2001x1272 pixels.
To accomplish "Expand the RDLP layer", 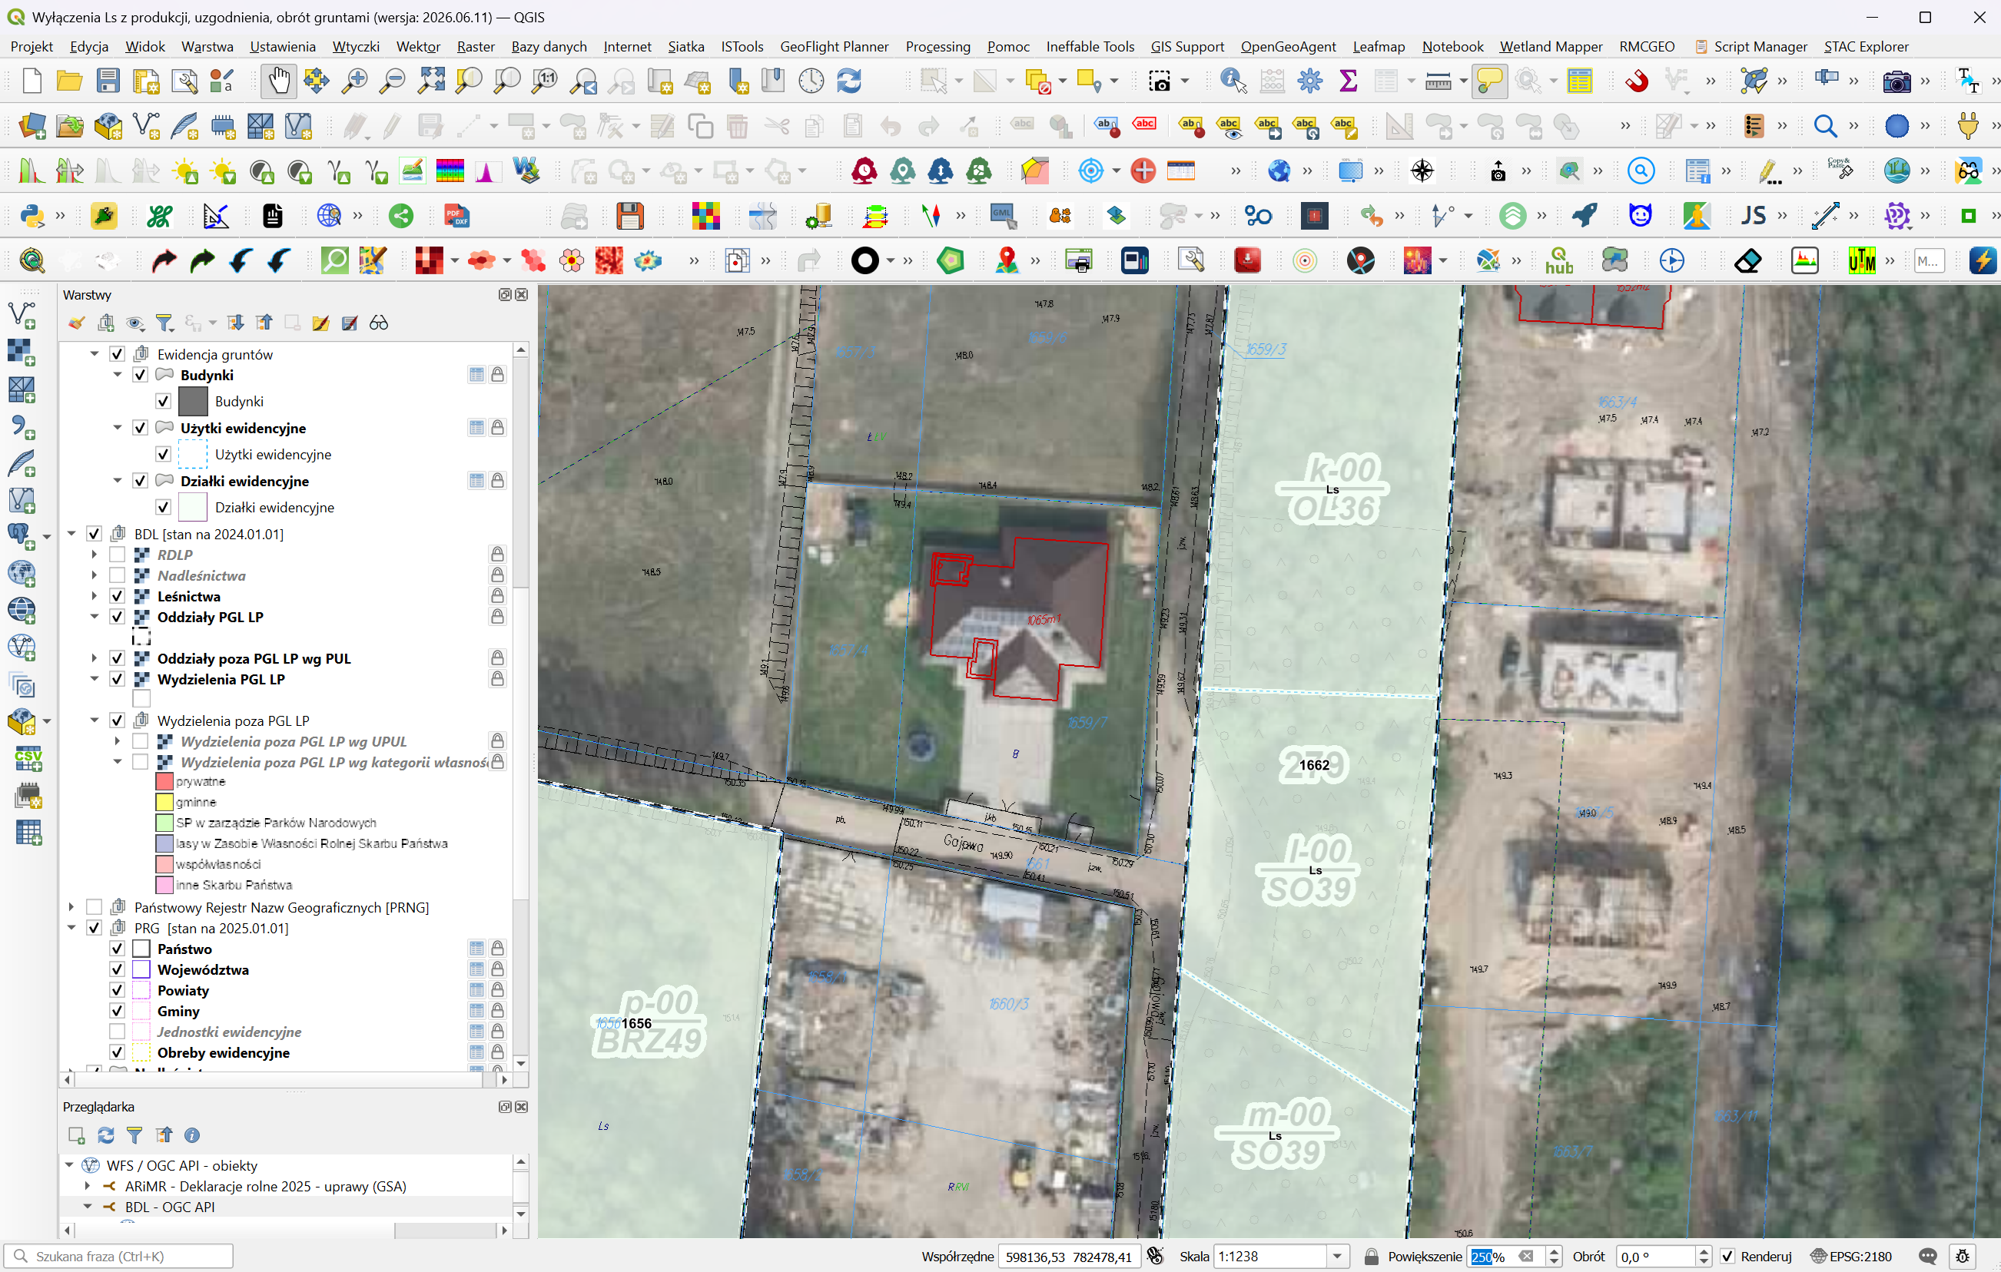I will 94,555.
